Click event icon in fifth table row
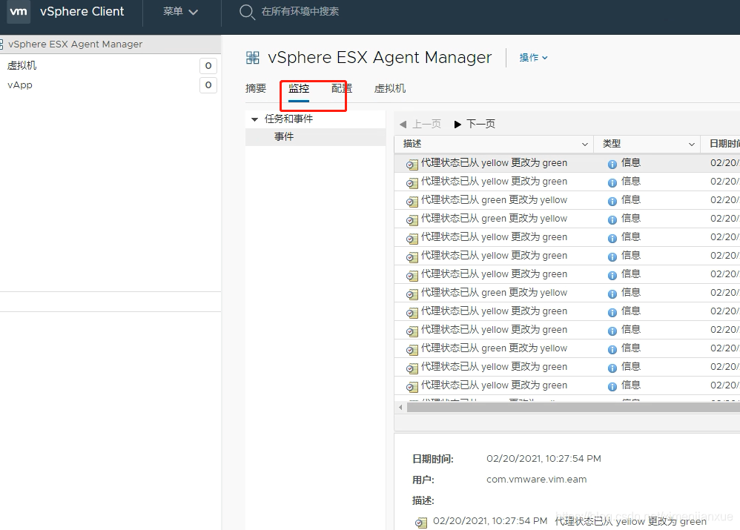 tap(412, 239)
